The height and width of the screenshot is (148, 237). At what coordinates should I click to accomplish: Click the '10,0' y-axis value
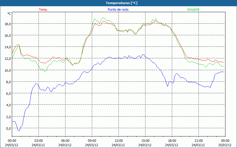click(8, 70)
